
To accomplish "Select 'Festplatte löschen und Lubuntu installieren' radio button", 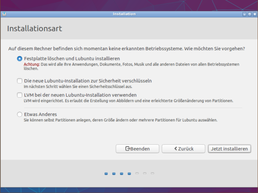I will click(x=20, y=59).
